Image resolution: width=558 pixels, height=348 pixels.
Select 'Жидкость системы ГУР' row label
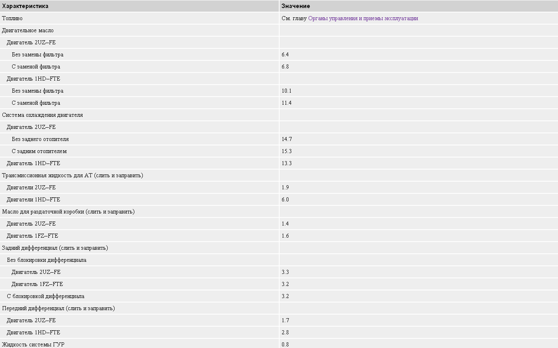coord(33,344)
